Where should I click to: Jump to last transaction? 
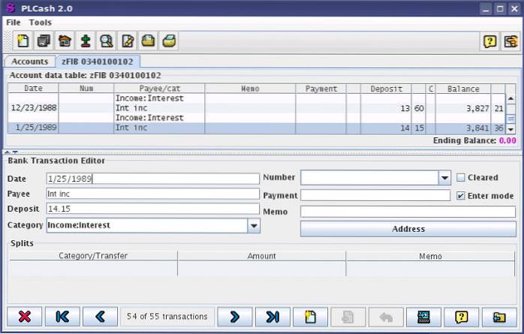pyautogui.click(x=273, y=316)
